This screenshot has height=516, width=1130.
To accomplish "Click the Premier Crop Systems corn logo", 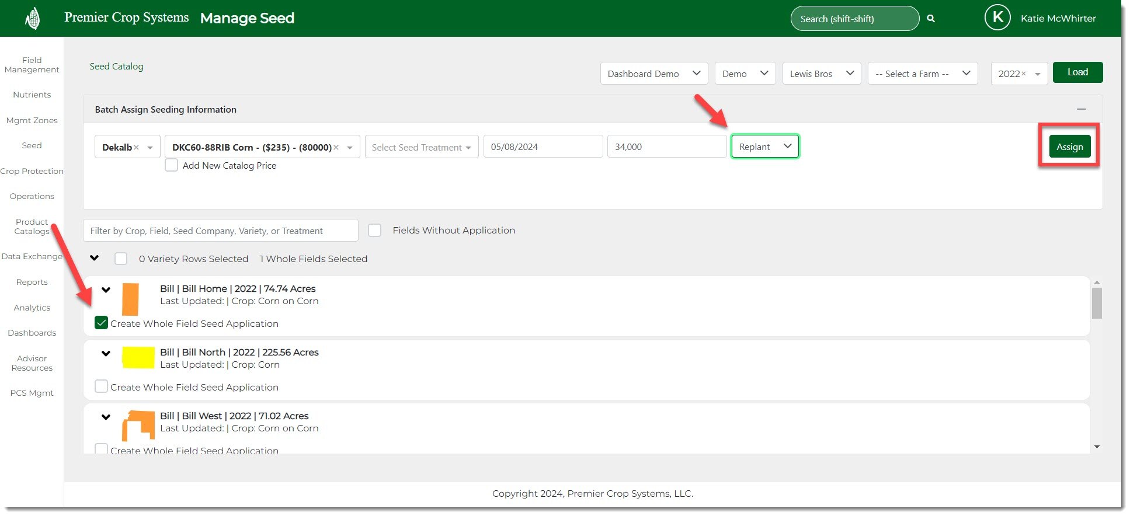I will pos(33,19).
